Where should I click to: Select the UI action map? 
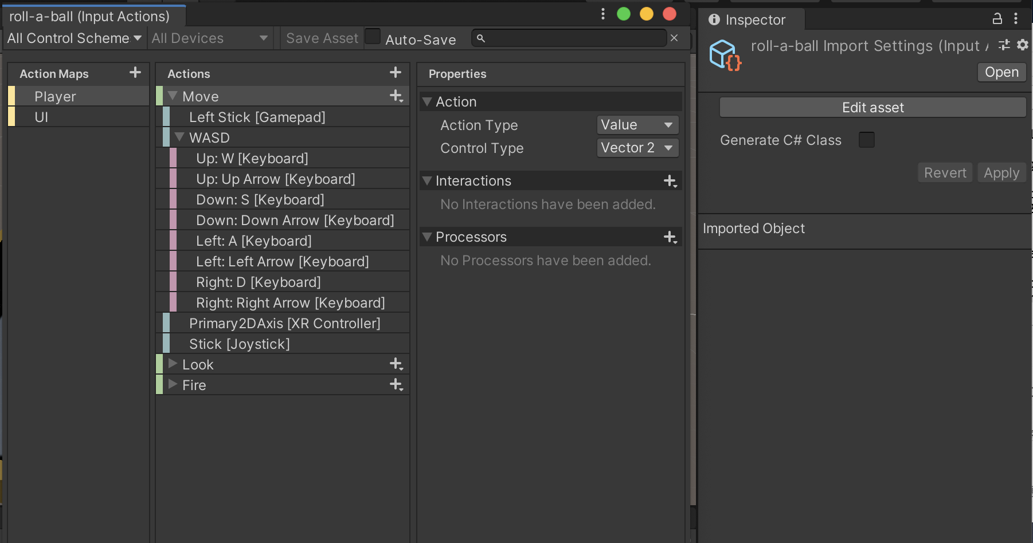pos(79,117)
